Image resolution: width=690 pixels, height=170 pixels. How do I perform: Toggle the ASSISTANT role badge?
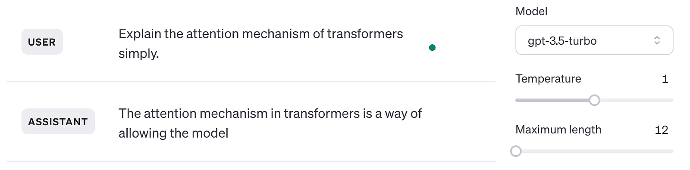click(x=58, y=121)
